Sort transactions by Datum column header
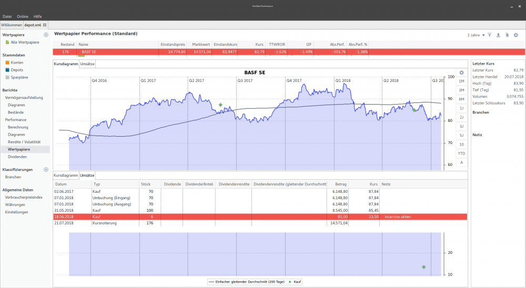The height and width of the screenshot is (288, 526). click(x=61, y=184)
